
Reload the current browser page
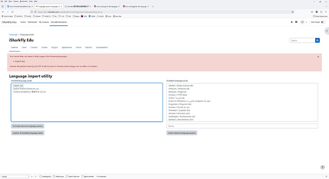(x=12, y=12)
